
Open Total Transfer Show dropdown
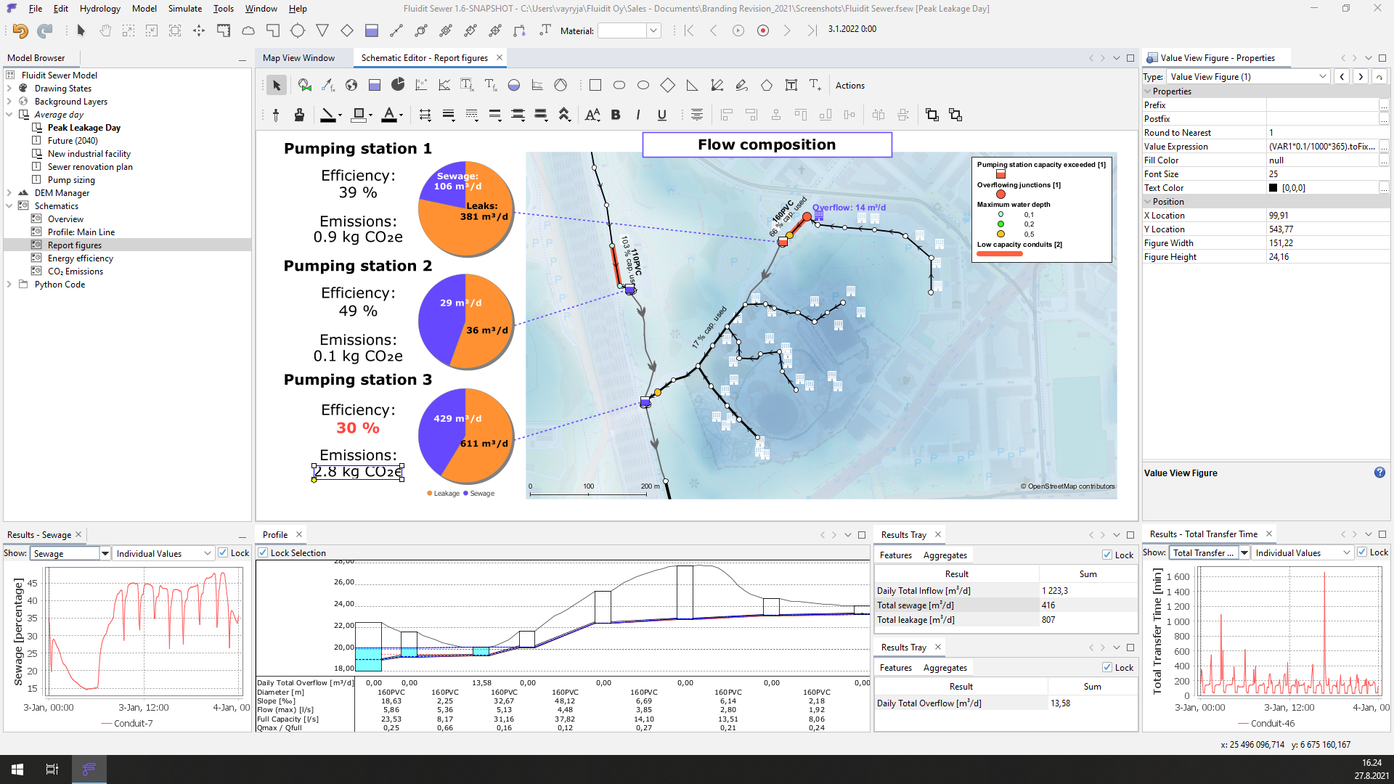[1244, 553]
